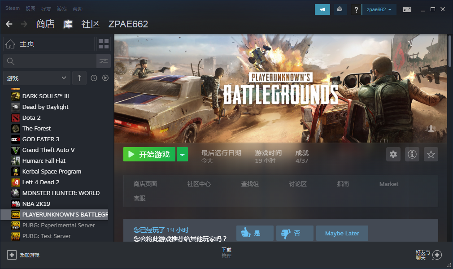Go to 库 tab
This screenshot has width=453, height=269.
pyautogui.click(x=68, y=24)
